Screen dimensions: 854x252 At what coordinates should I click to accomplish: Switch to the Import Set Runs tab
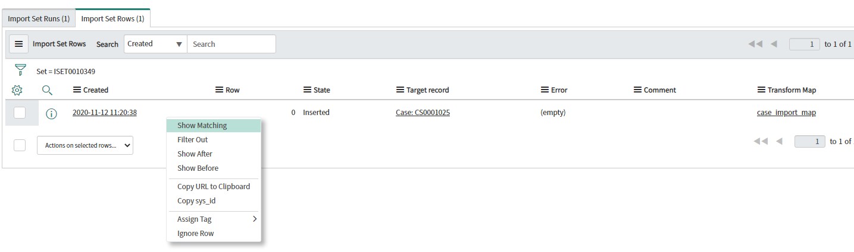click(x=39, y=18)
